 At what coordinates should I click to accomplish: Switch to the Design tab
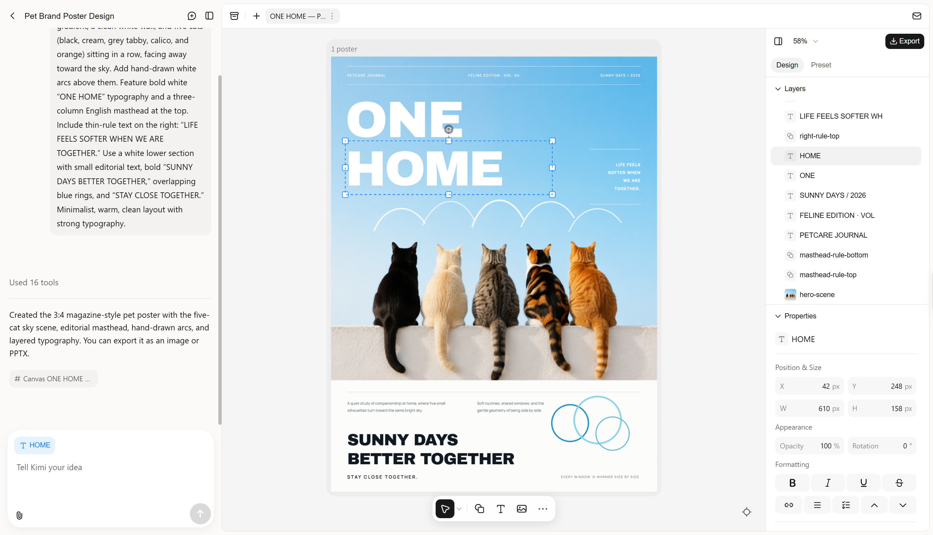pyautogui.click(x=787, y=65)
